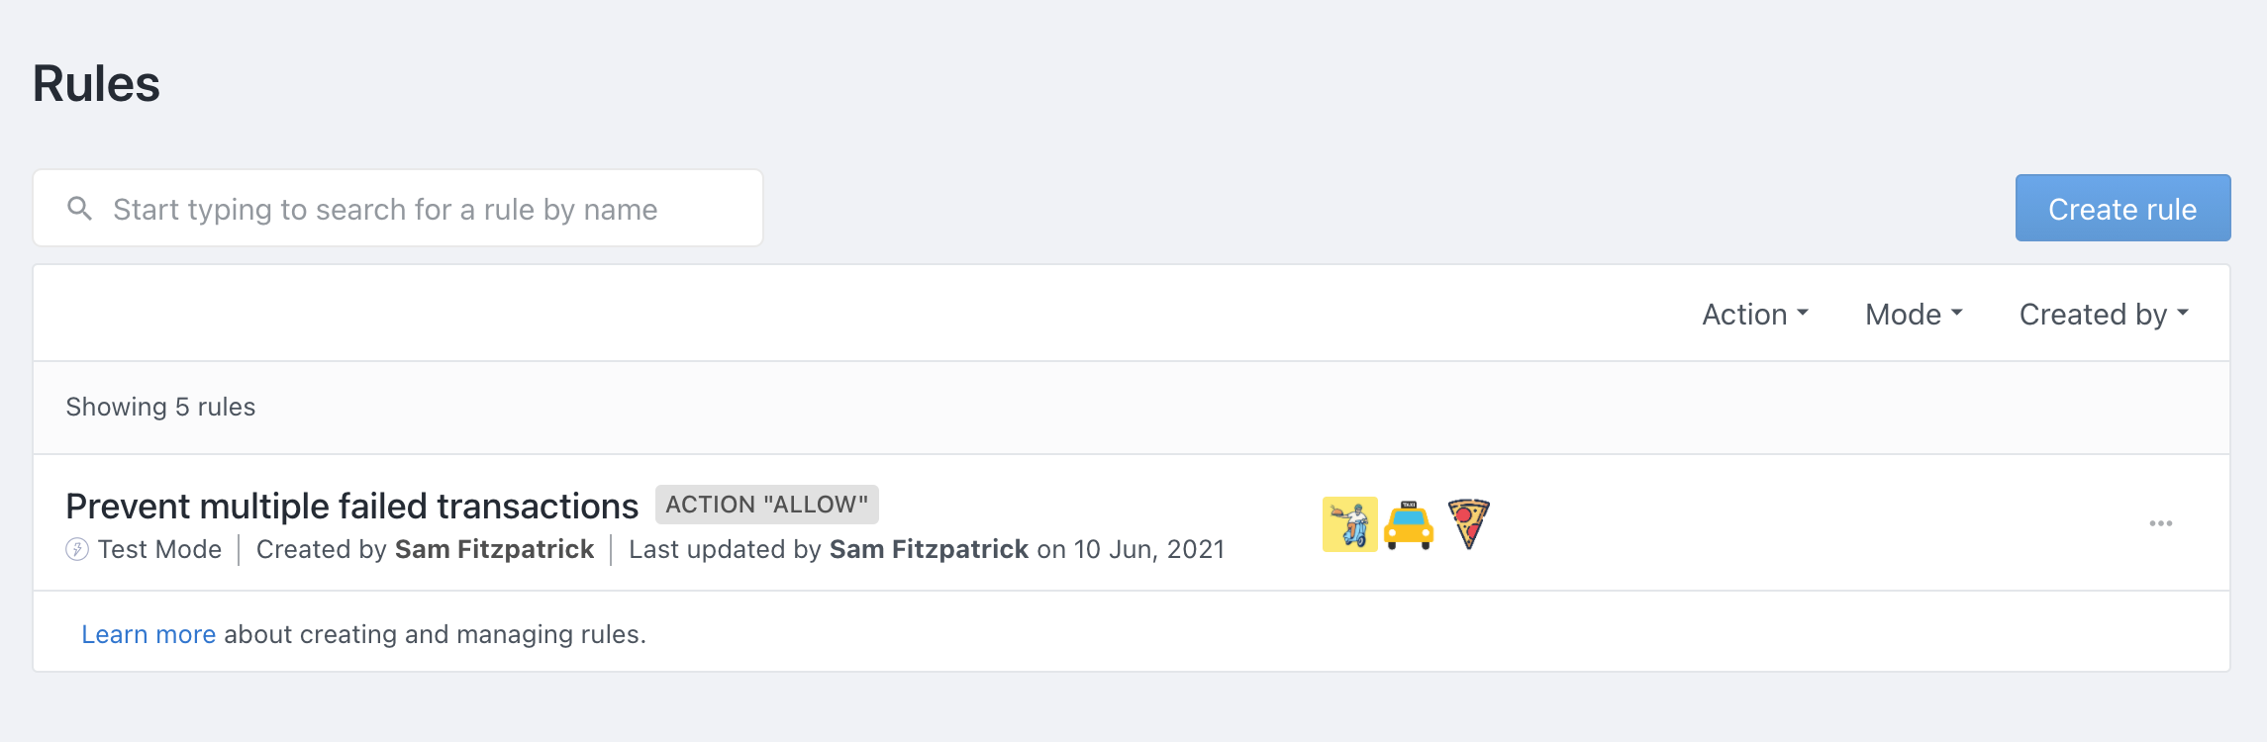Click the Showing 5 rules count text
Image resolution: width=2267 pixels, height=742 pixels.
click(x=160, y=408)
